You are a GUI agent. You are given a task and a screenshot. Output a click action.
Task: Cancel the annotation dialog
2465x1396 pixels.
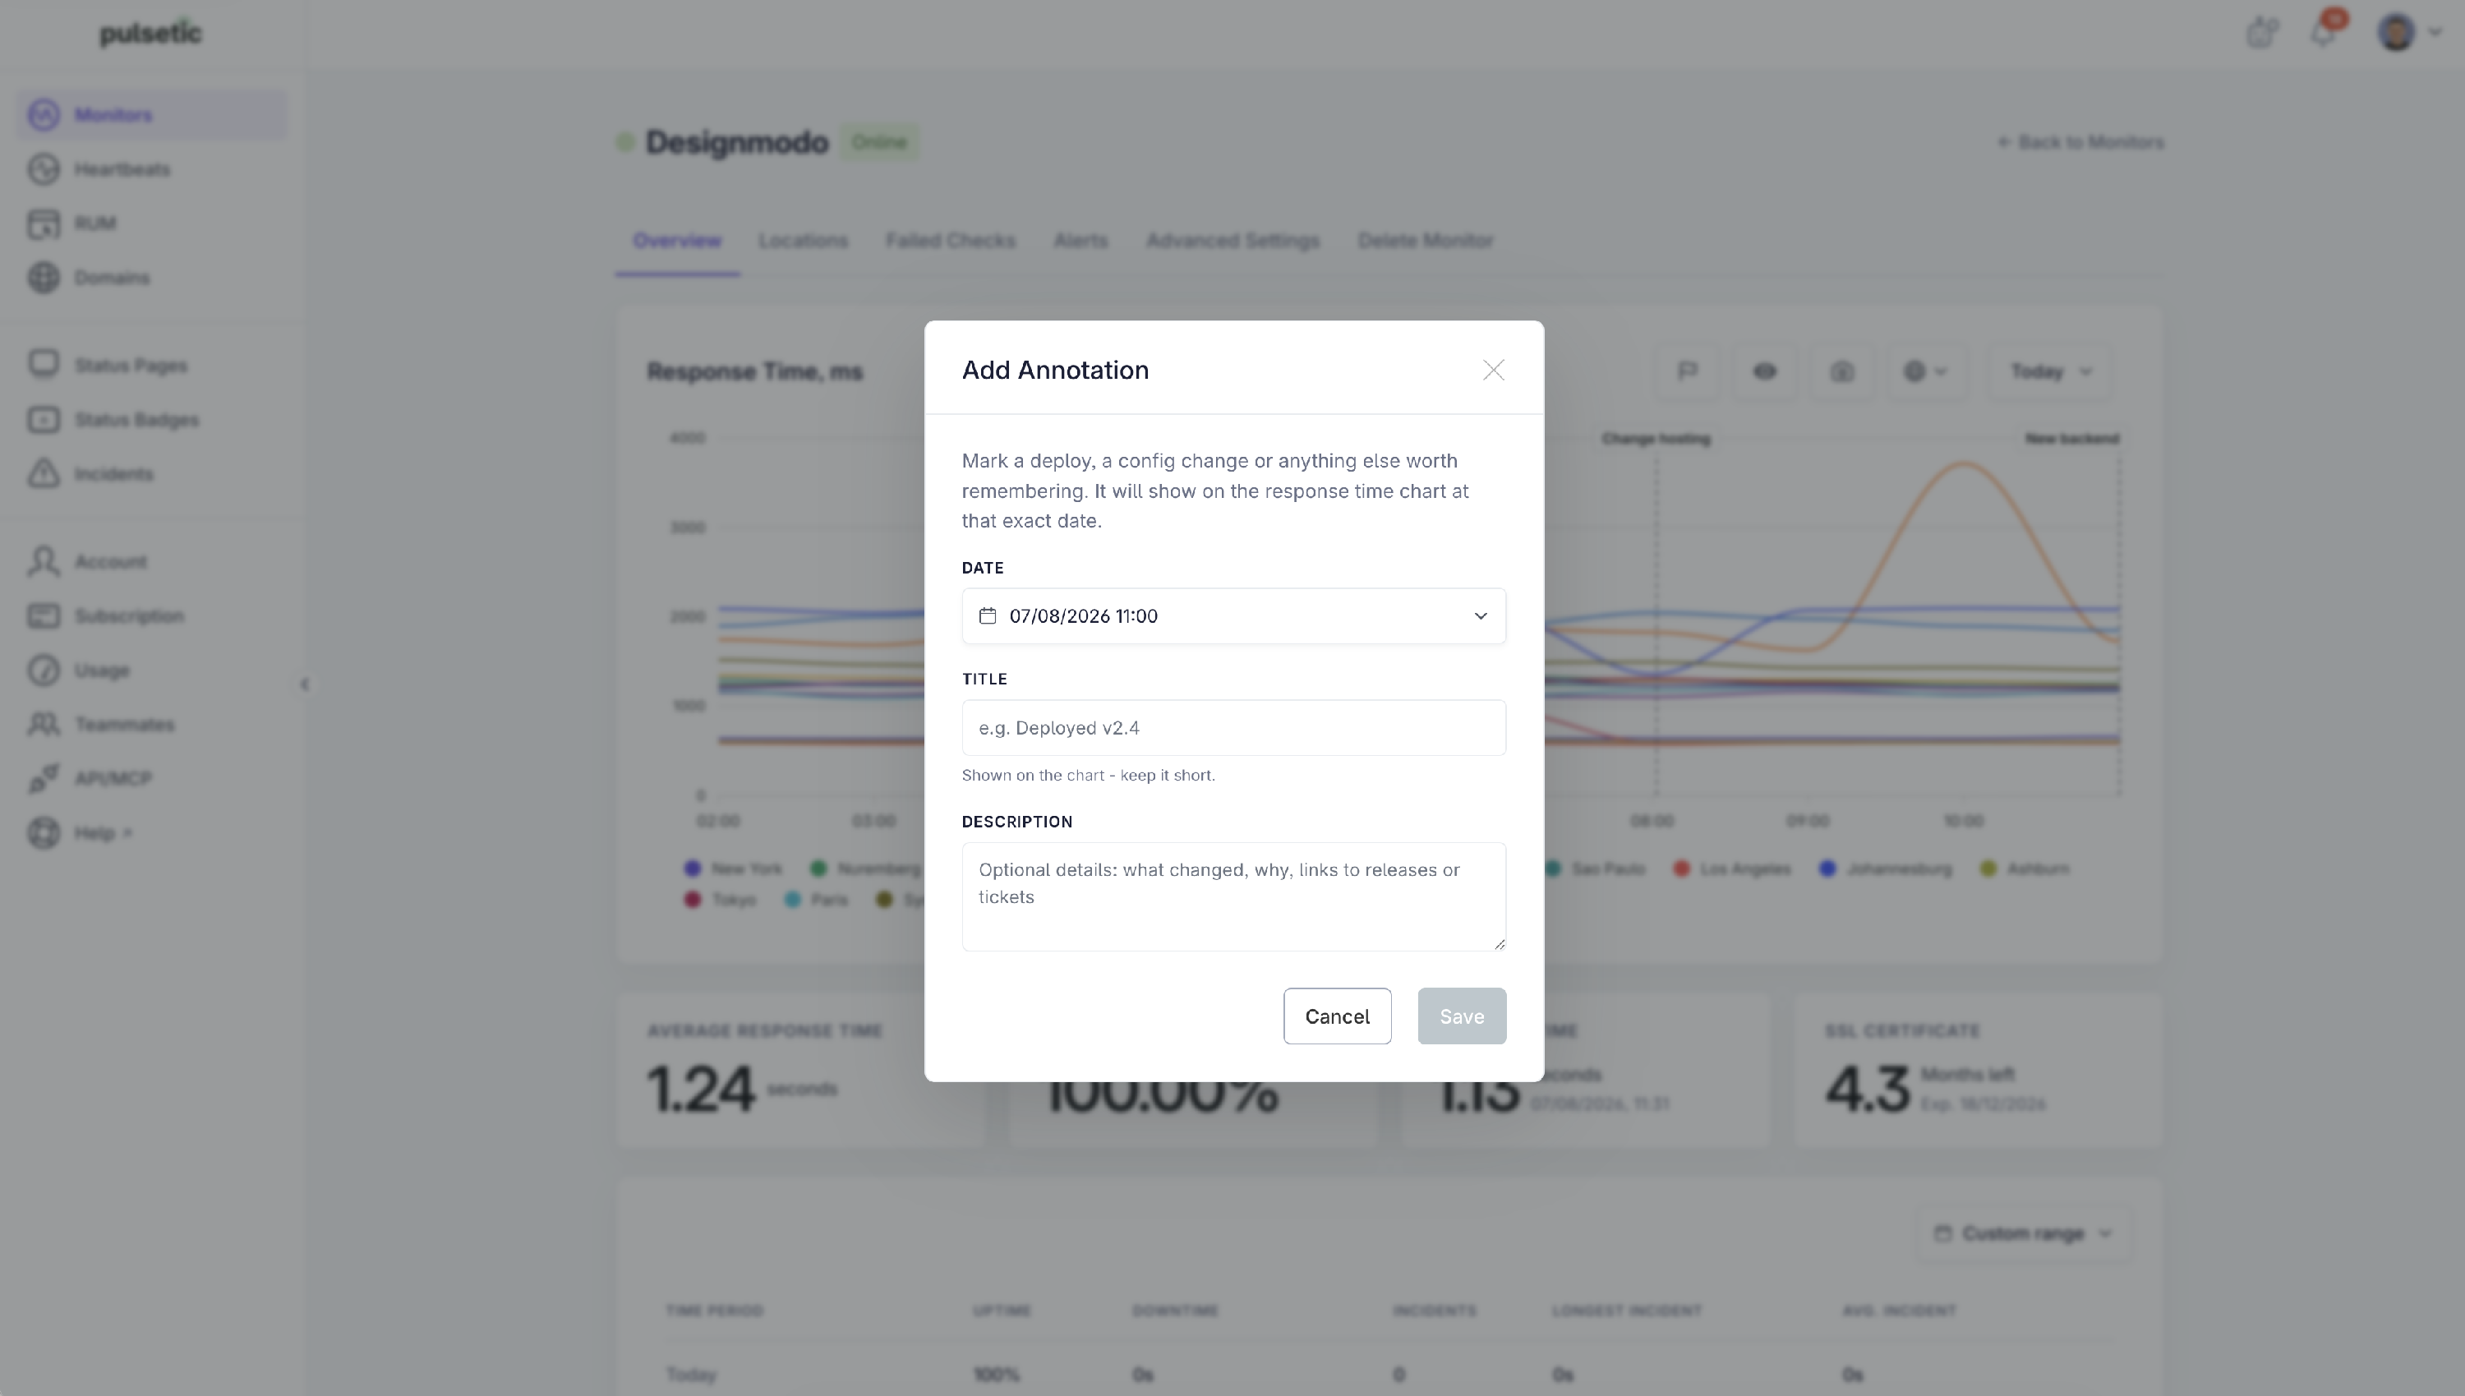click(x=1337, y=1016)
